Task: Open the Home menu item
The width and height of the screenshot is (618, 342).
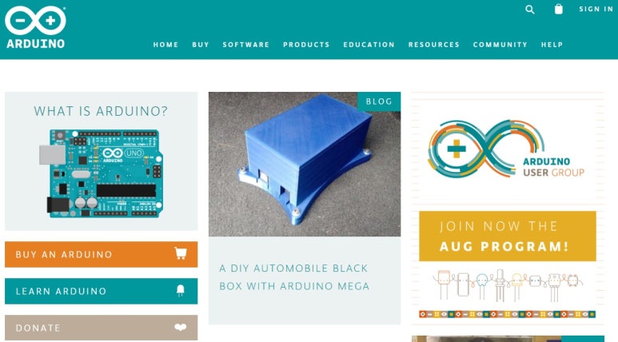Action: coord(166,45)
